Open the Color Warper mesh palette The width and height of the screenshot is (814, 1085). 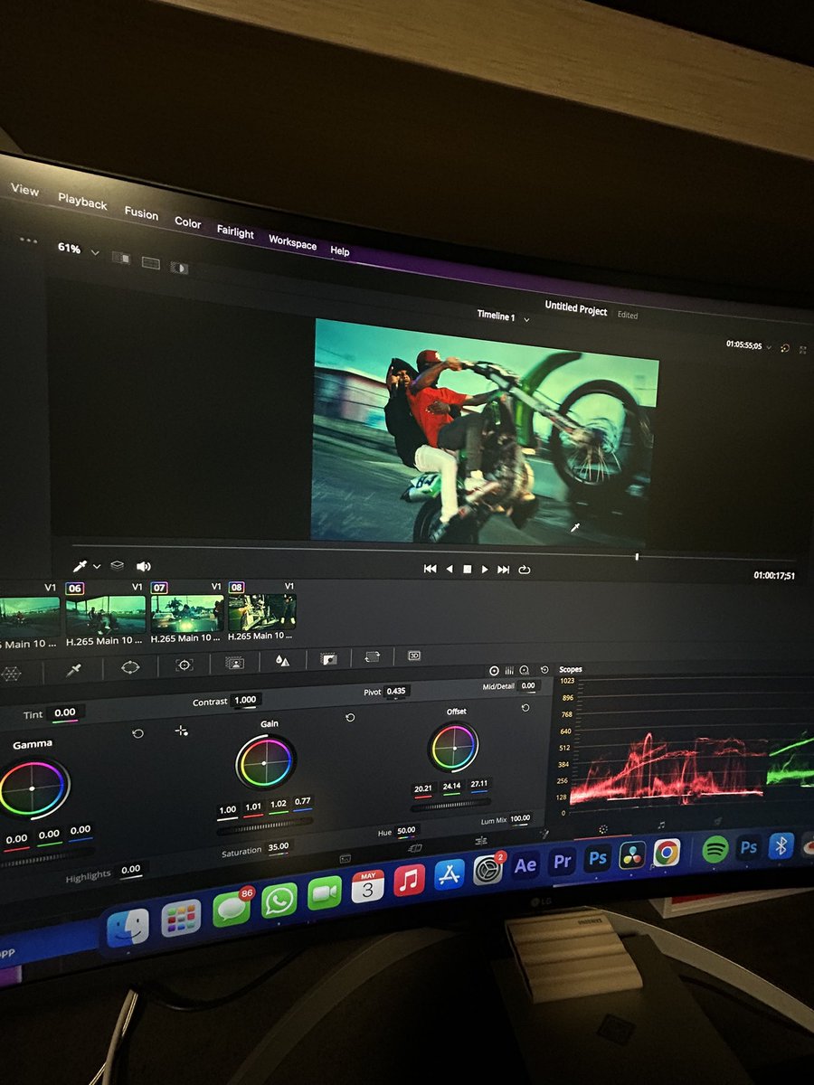11,673
